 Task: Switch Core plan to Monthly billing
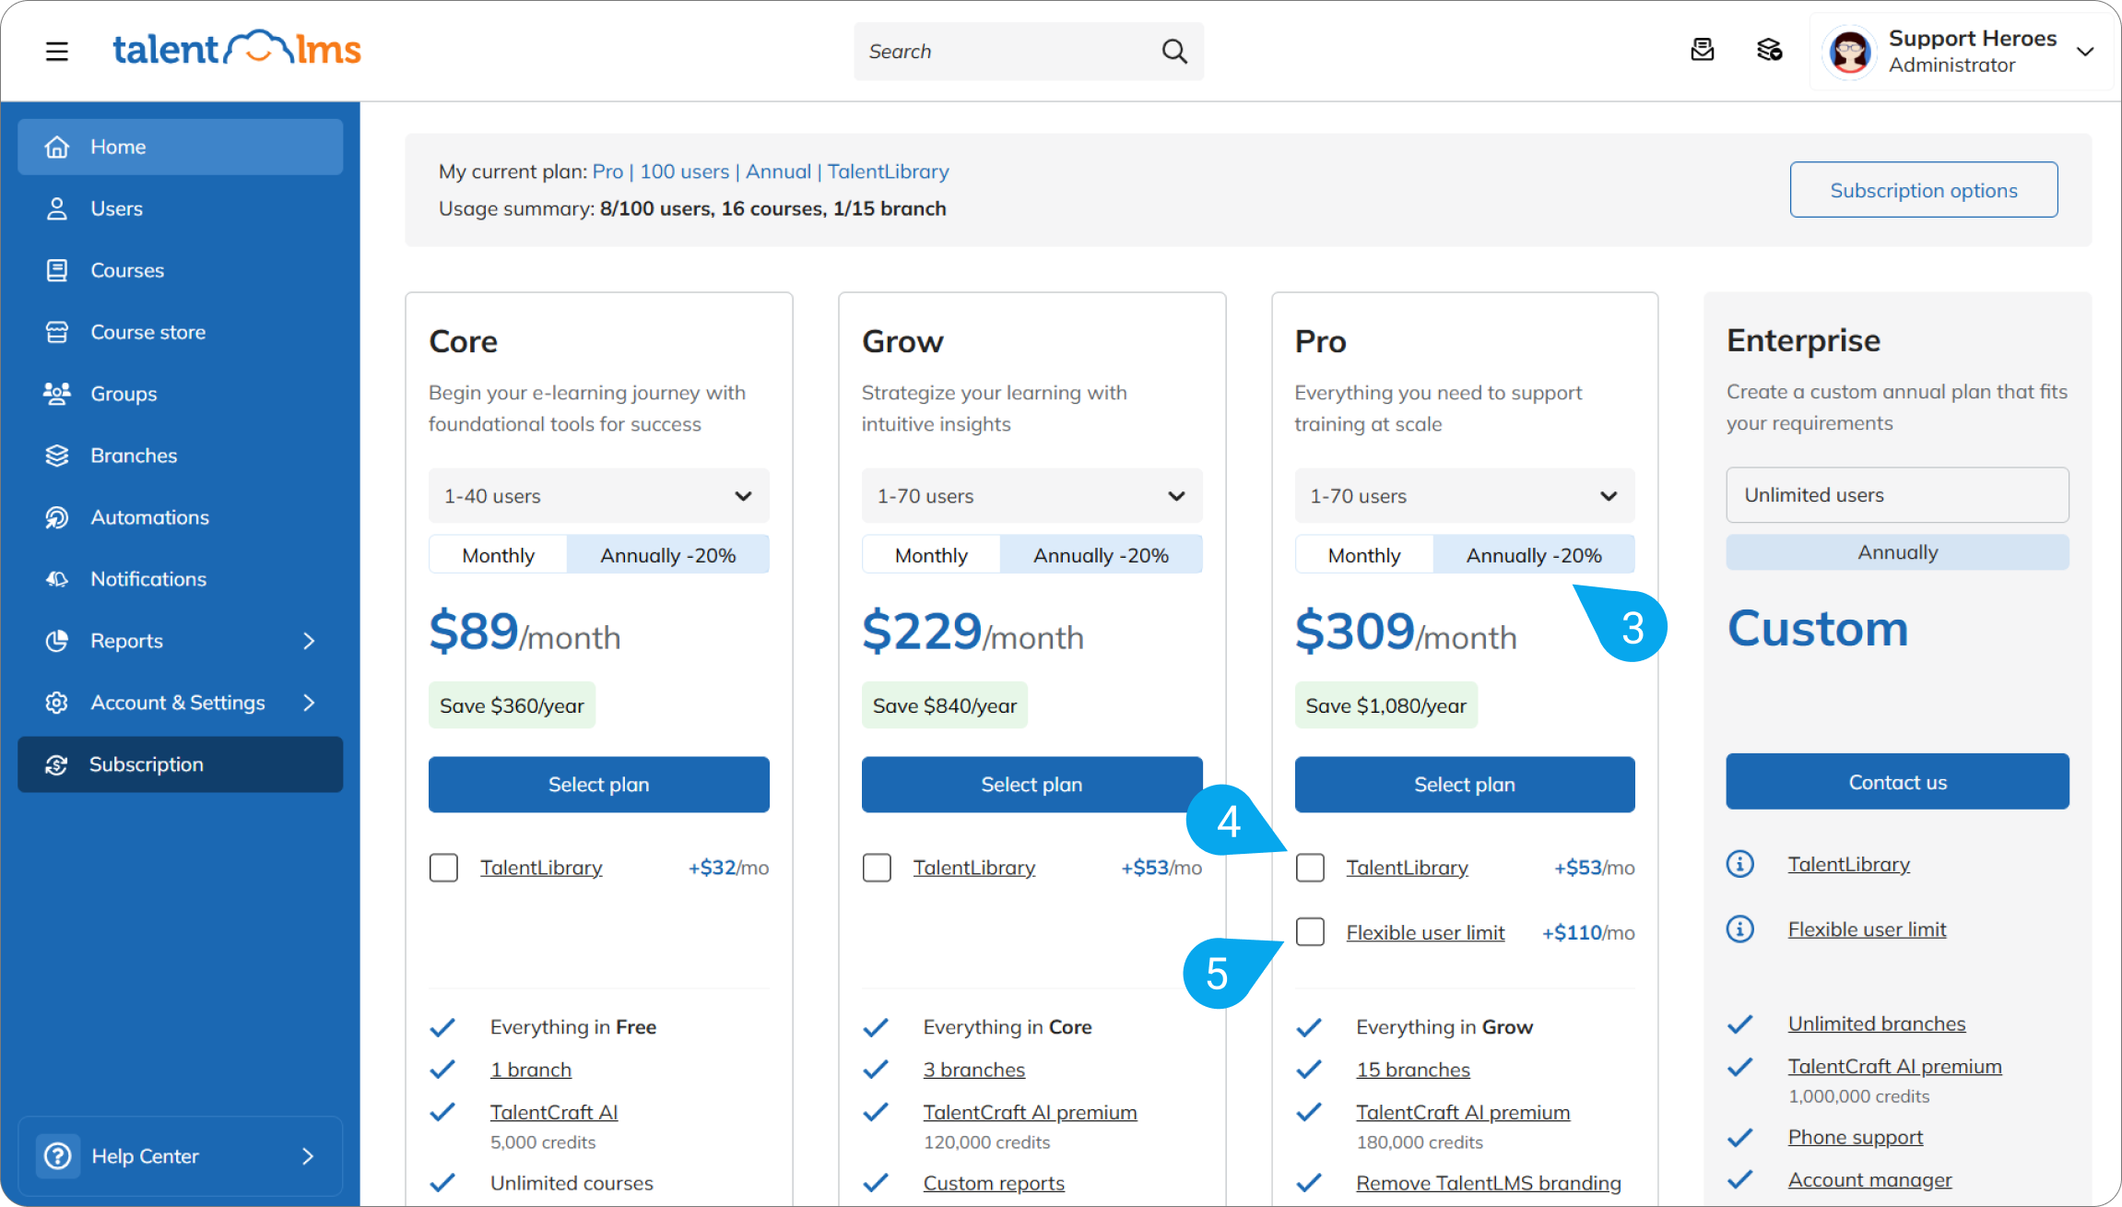(498, 555)
